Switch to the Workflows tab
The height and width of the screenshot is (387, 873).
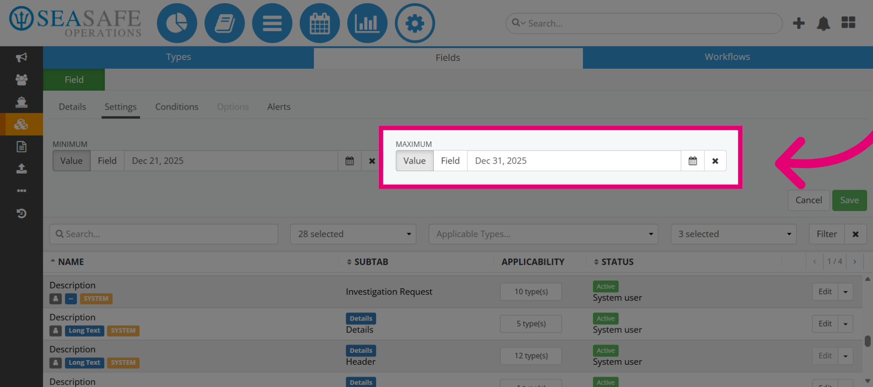click(x=727, y=57)
